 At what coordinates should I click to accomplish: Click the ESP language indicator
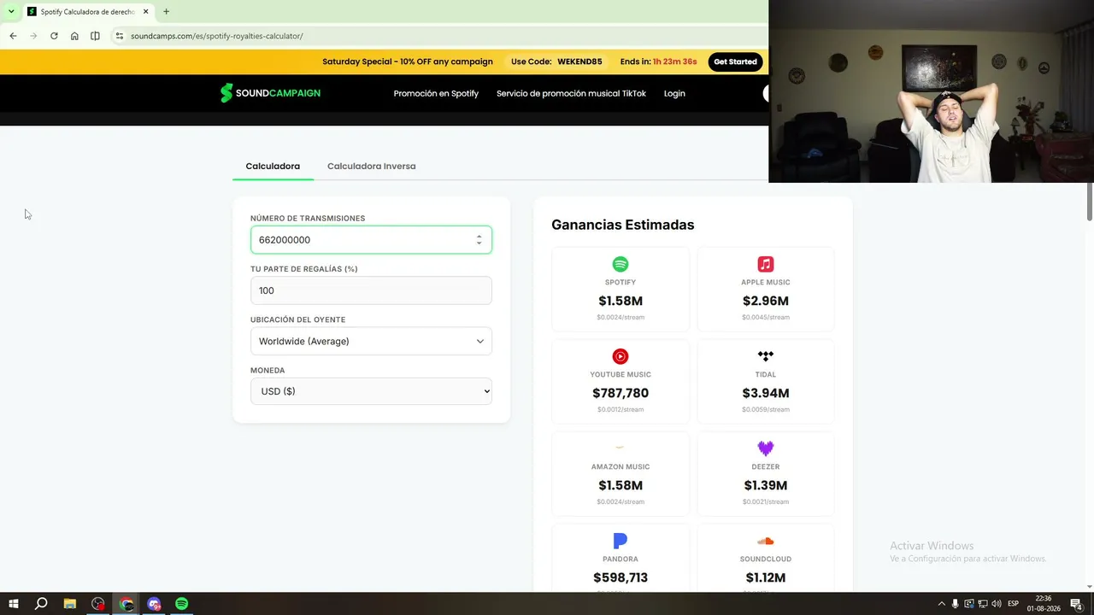[x=1014, y=604]
